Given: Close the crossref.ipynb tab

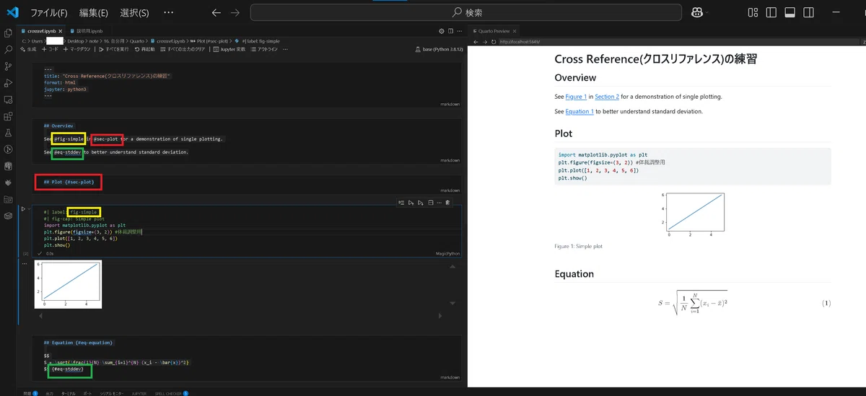Looking at the screenshot, I should (62, 31).
